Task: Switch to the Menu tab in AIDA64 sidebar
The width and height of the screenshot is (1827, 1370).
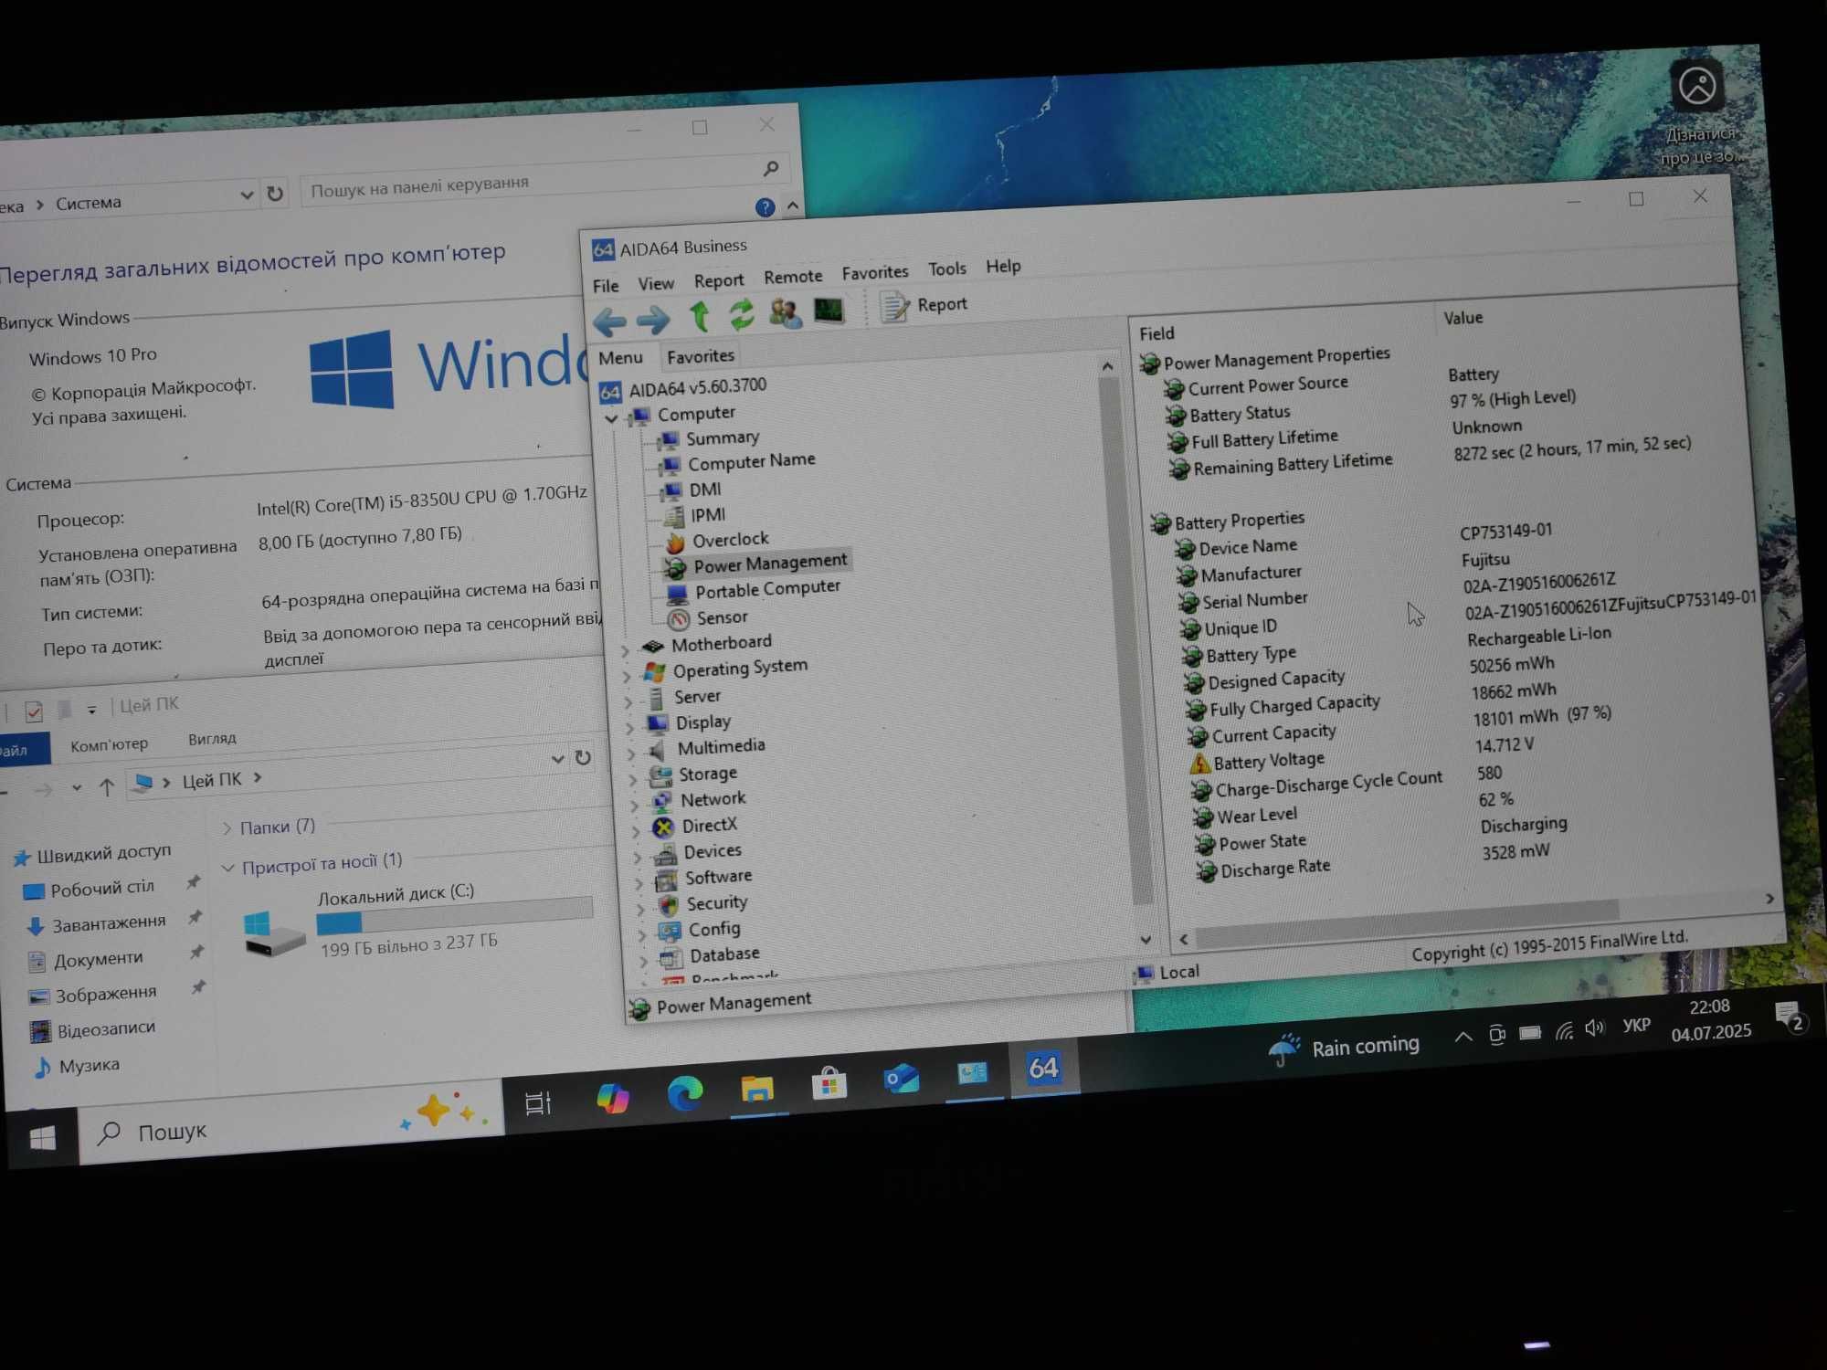Action: [x=620, y=358]
